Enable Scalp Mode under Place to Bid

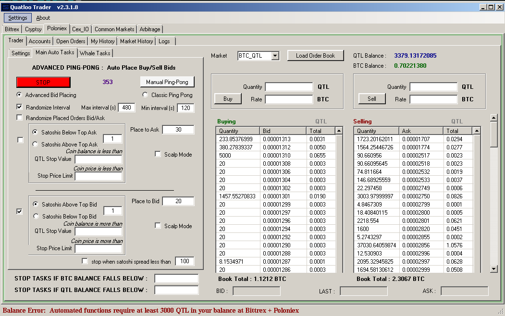point(158,226)
